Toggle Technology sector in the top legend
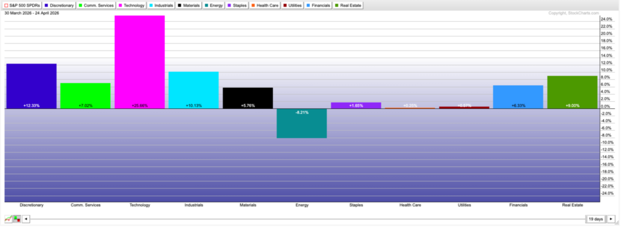Viewport: 621px width, 227px height. pyautogui.click(x=132, y=5)
